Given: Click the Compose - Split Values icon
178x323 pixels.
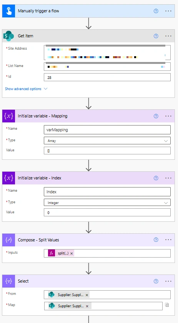Looking at the screenshot, I should (x=8, y=240).
